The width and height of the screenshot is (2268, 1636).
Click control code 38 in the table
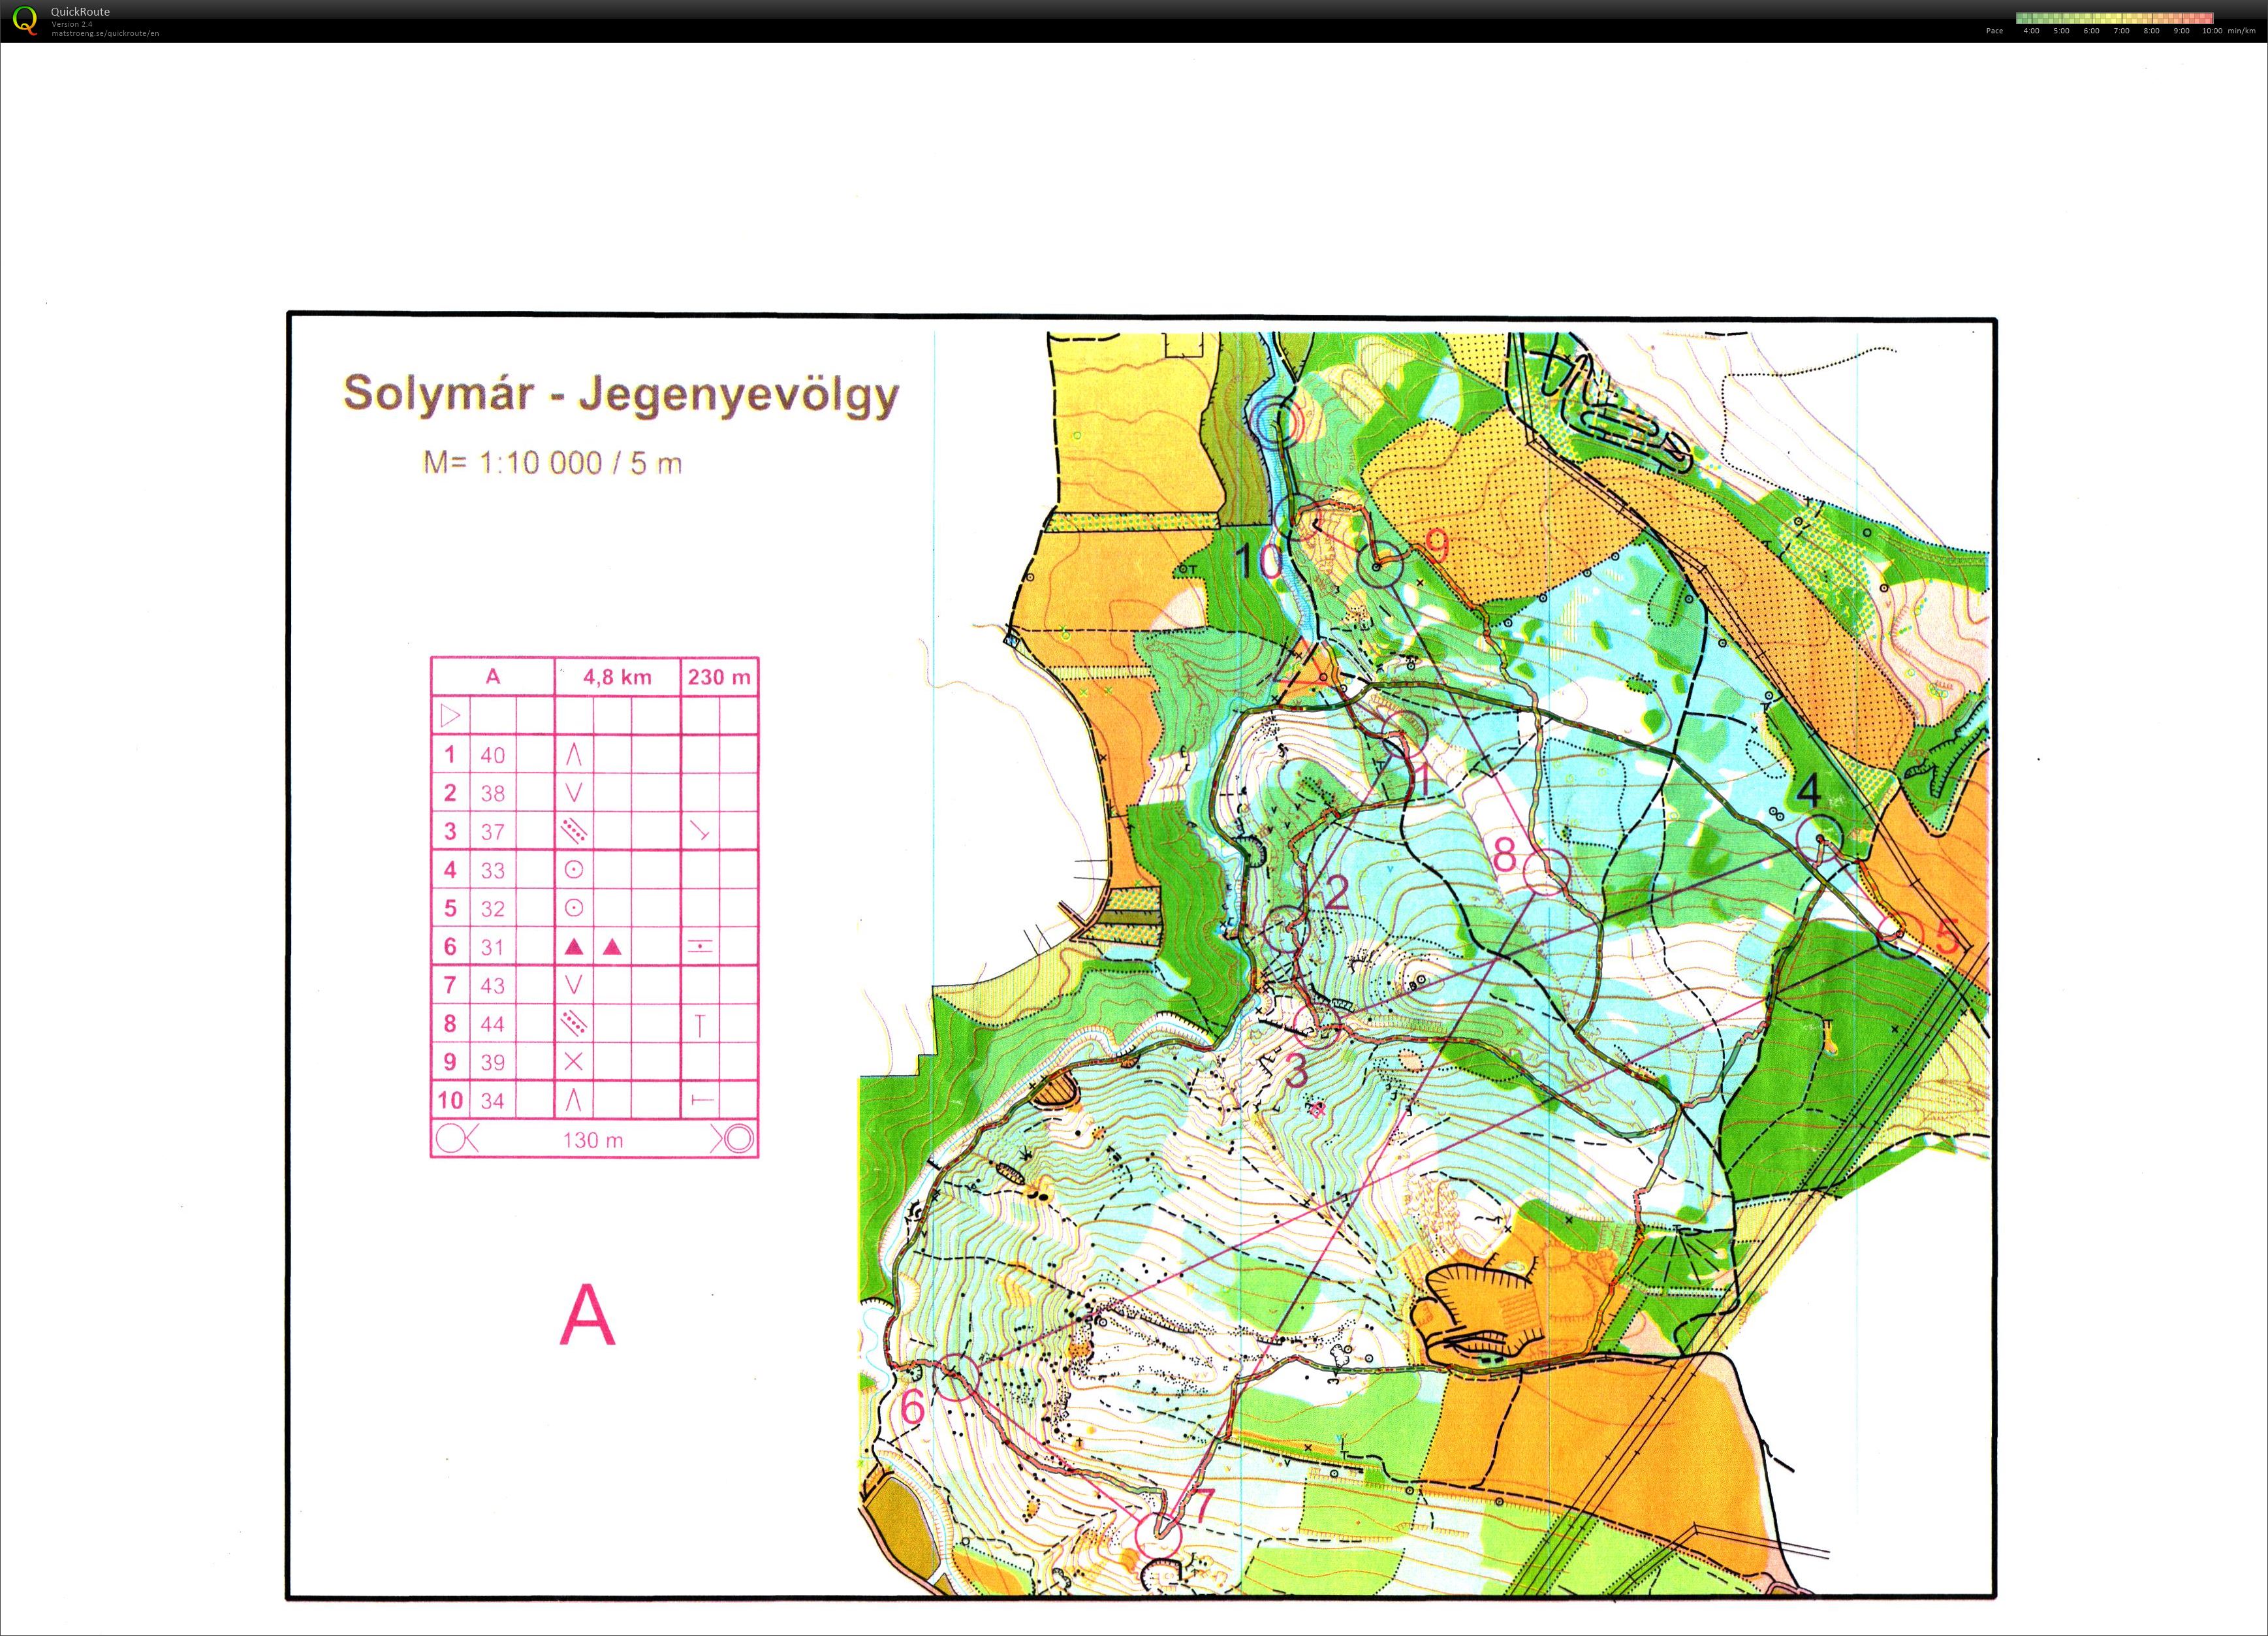point(493,794)
